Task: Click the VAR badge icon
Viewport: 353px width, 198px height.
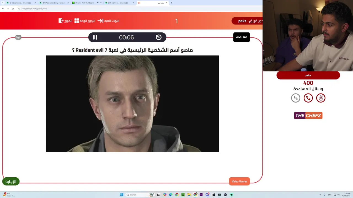Action: click(x=18, y=37)
